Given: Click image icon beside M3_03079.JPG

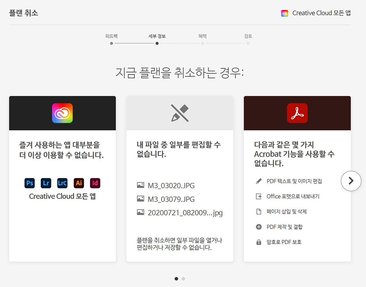Looking at the screenshot, I should tap(140, 199).
